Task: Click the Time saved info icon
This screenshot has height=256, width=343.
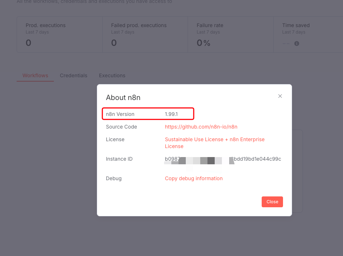Action: [297, 43]
